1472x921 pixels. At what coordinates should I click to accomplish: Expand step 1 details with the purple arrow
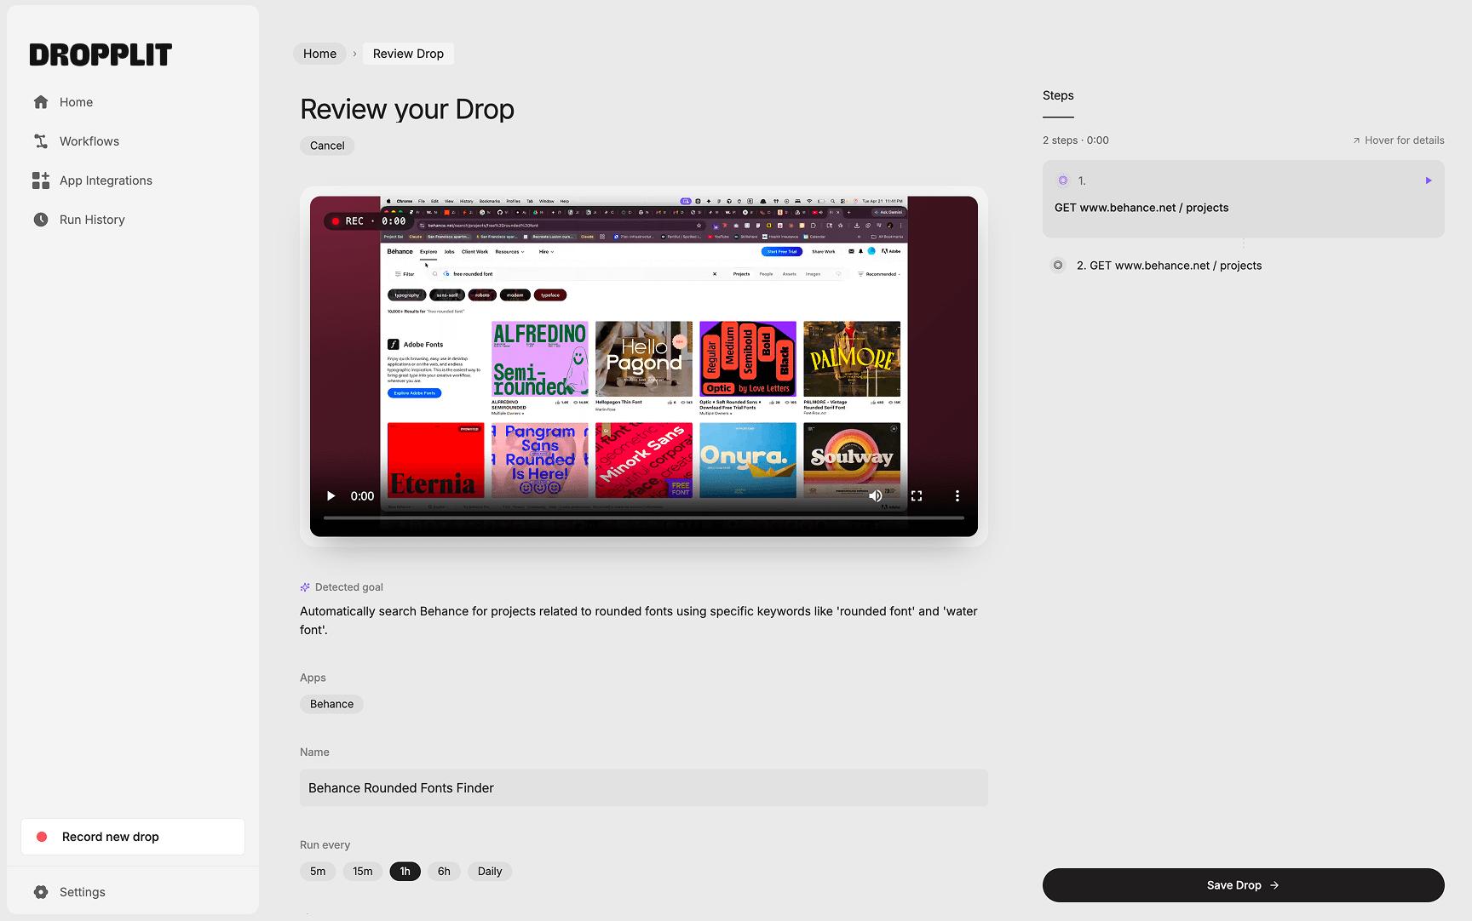tap(1429, 180)
